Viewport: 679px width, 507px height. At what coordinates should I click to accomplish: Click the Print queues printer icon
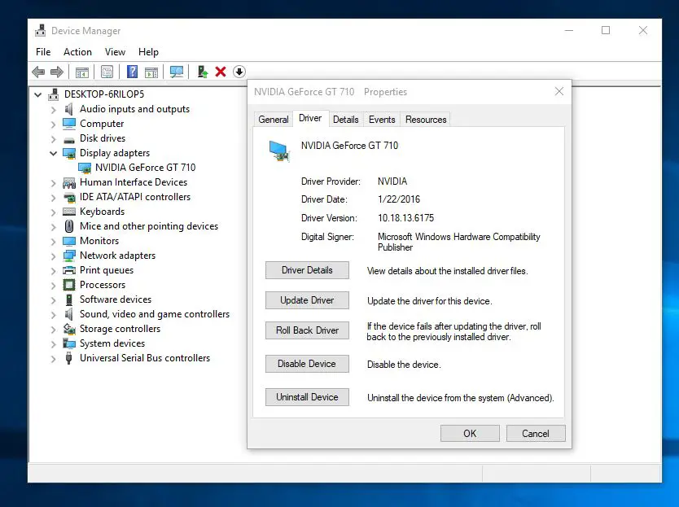click(x=69, y=271)
